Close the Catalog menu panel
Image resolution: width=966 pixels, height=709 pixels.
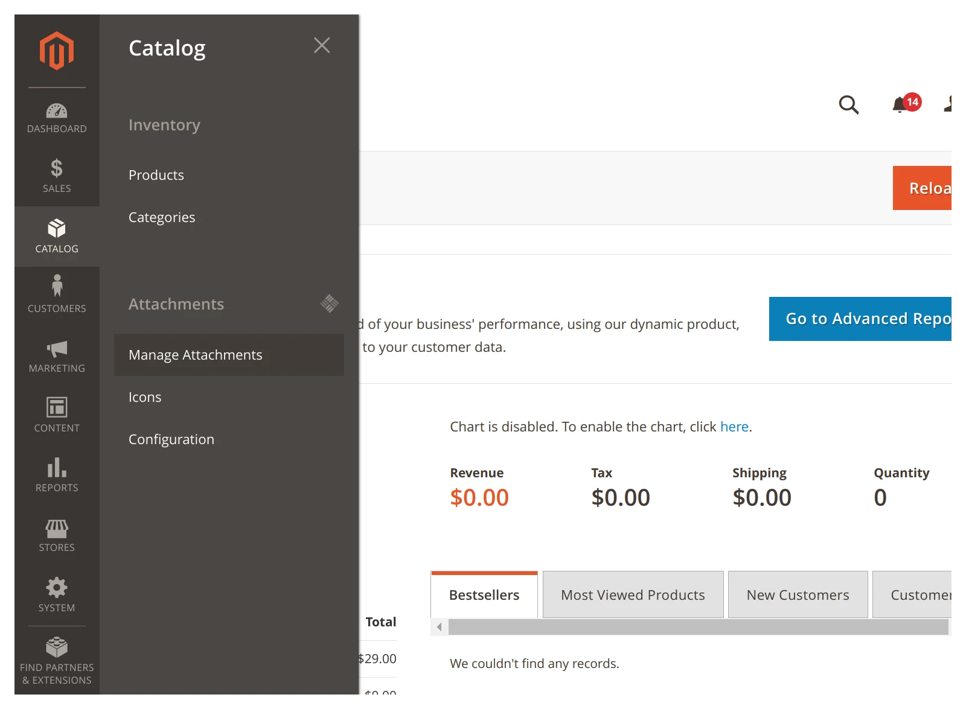322,45
